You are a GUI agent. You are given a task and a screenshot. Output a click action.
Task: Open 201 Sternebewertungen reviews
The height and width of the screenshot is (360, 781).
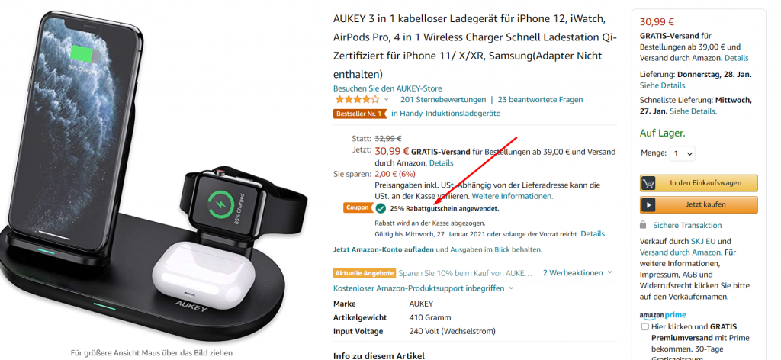(443, 100)
